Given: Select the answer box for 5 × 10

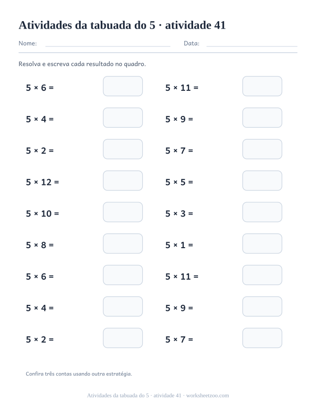Looking at the screenshot, I should tap(122, 212).
